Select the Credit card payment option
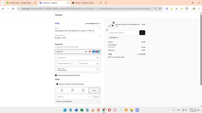Image resolution: width=202 pixels, height=113 pixels. tap(78, 51)
